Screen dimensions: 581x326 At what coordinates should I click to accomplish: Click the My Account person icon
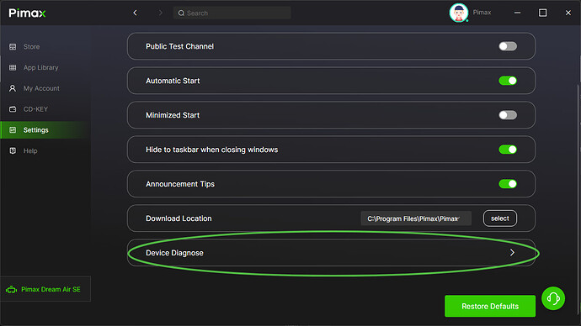(x=13, y=88)
